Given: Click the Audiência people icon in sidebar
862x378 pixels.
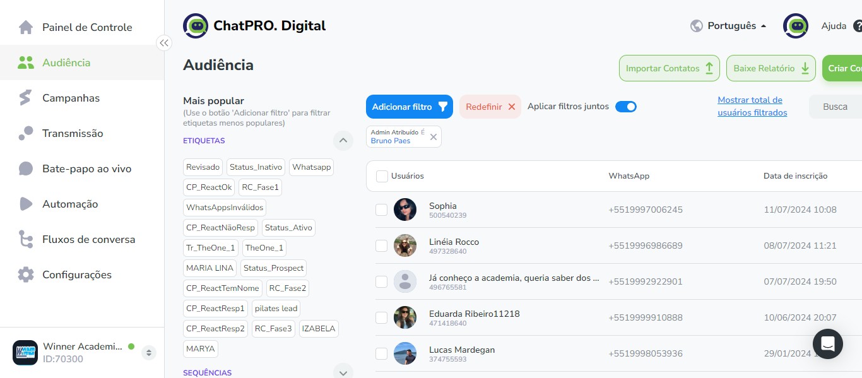Looking at the screenshot, I should pyautogui.click(x=26, y=62).
